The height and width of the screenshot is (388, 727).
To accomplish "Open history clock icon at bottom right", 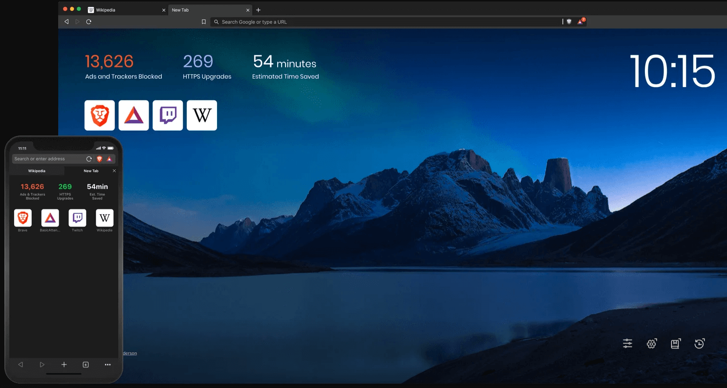I will [x=699, y=343].
